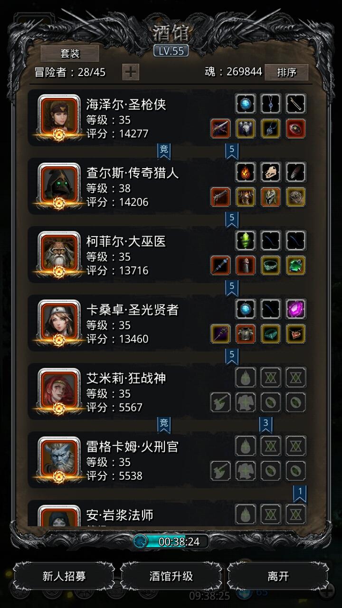Tap the plus icon to expand adventurer slots

pyautogui.click(x=131, y=72)
